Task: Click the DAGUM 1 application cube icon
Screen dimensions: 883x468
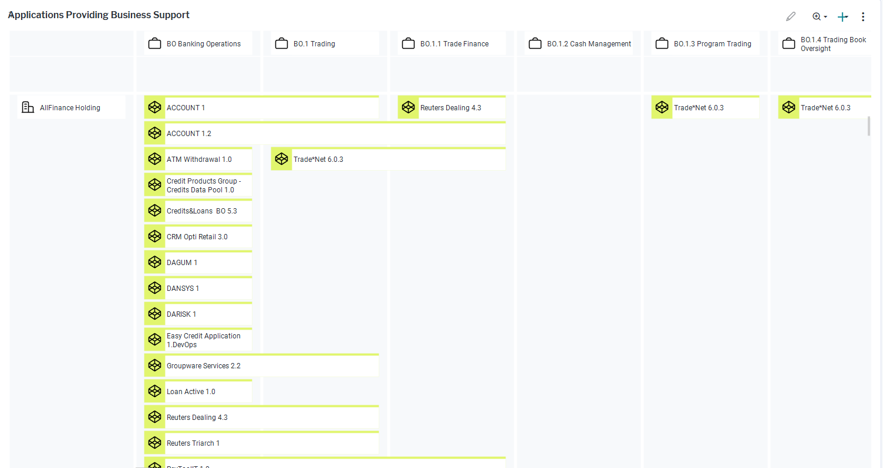Action: pos(154,263)
